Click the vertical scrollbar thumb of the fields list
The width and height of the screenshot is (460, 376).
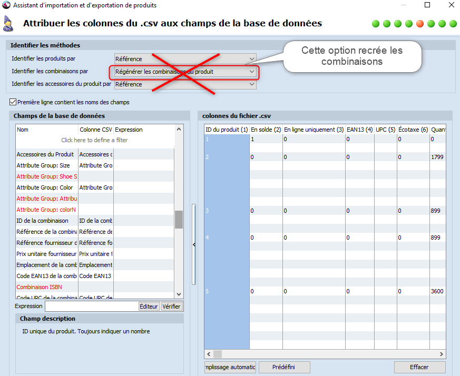(179, 220)
